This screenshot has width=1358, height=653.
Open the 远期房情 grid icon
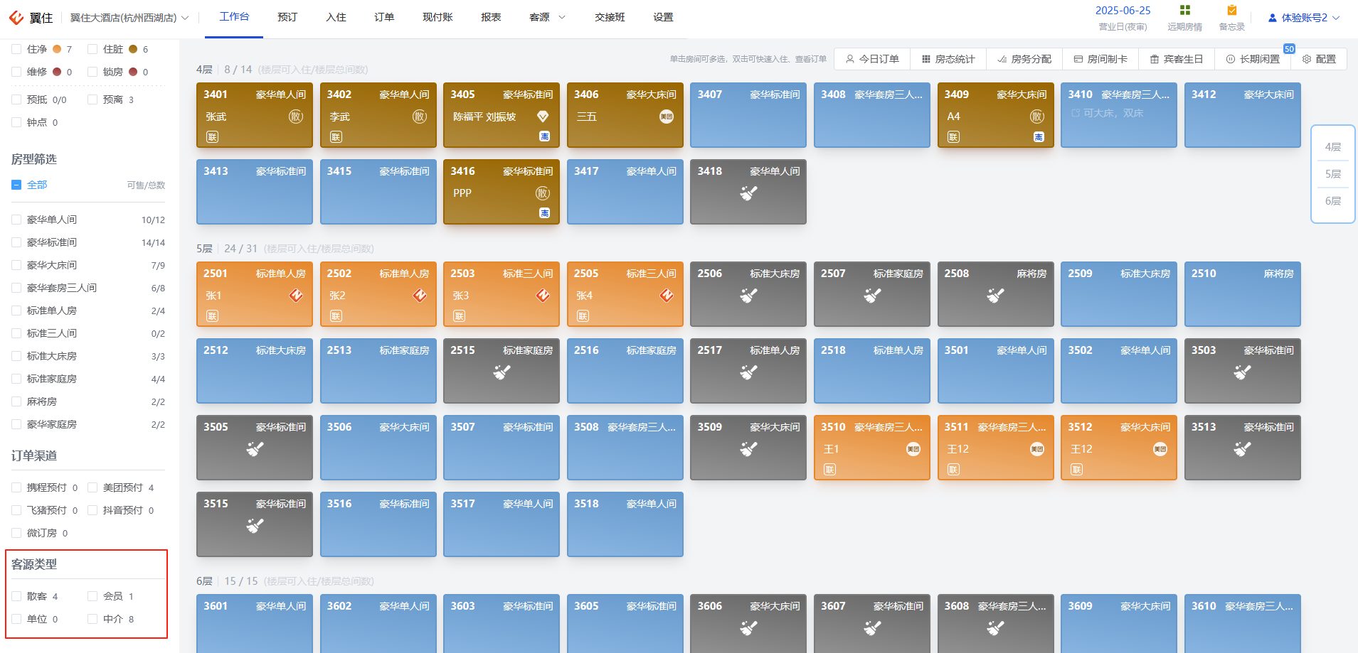[1184, 10]
